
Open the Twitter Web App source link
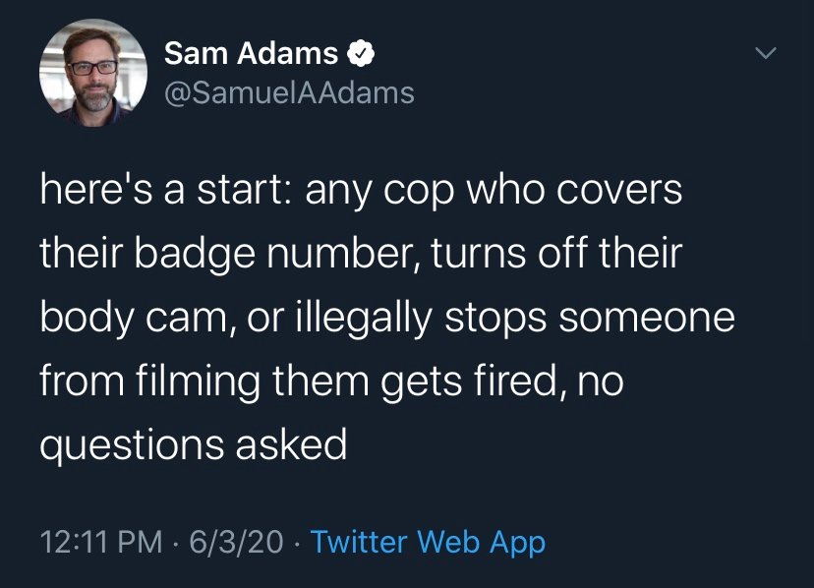(428, 542)
